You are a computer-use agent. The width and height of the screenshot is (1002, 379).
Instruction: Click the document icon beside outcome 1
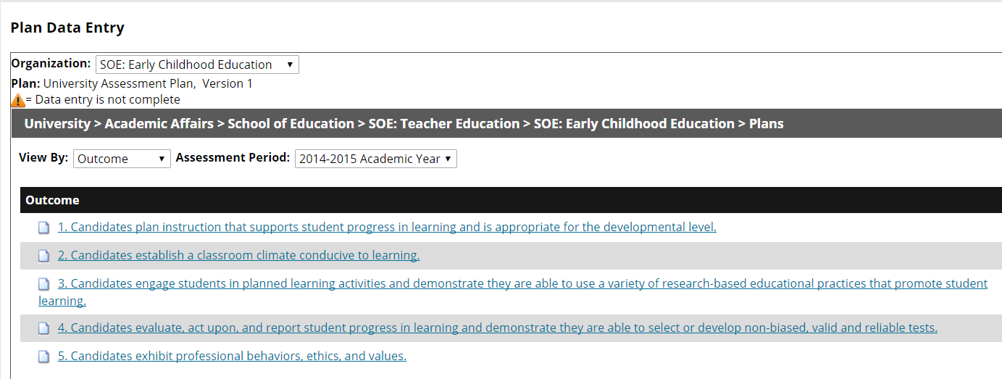[x=44, y=228]
